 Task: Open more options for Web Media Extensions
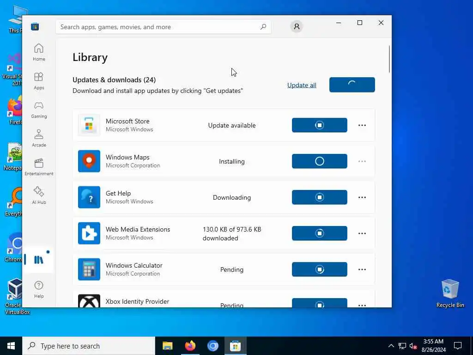362,233
